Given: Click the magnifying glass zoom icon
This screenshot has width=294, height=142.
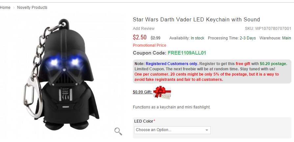Looking at the screenshot, I should pos(118,131).
